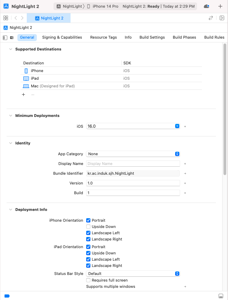
Task: Uncheck iPad Orientation Upside Down
Action: pos(88,253)
